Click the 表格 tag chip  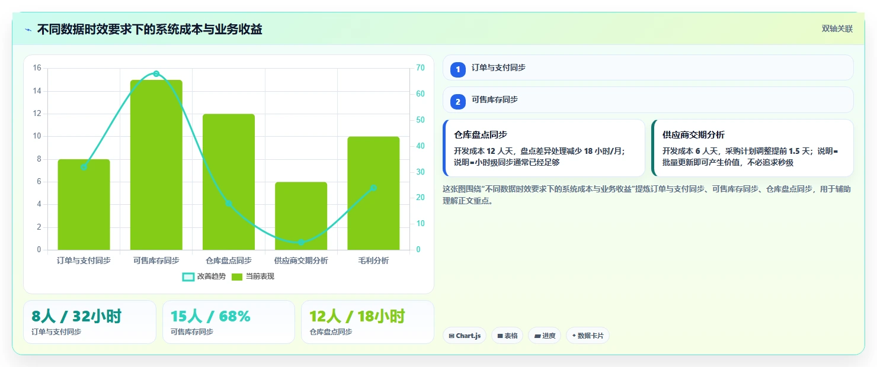(507, 336)
